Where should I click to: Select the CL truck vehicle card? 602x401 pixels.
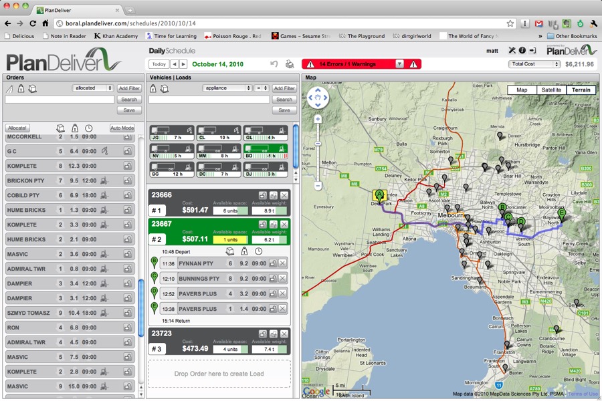click(219, 133)
